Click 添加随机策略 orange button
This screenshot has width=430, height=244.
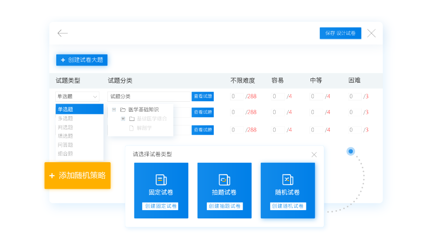(78, 176)
